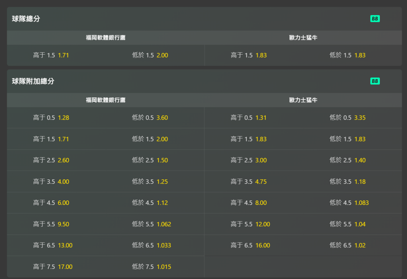Pick 福岡軟體銀行鷹 高于 5.5 at 9.50
Screen dimensions: 407x279
(51, 224)
